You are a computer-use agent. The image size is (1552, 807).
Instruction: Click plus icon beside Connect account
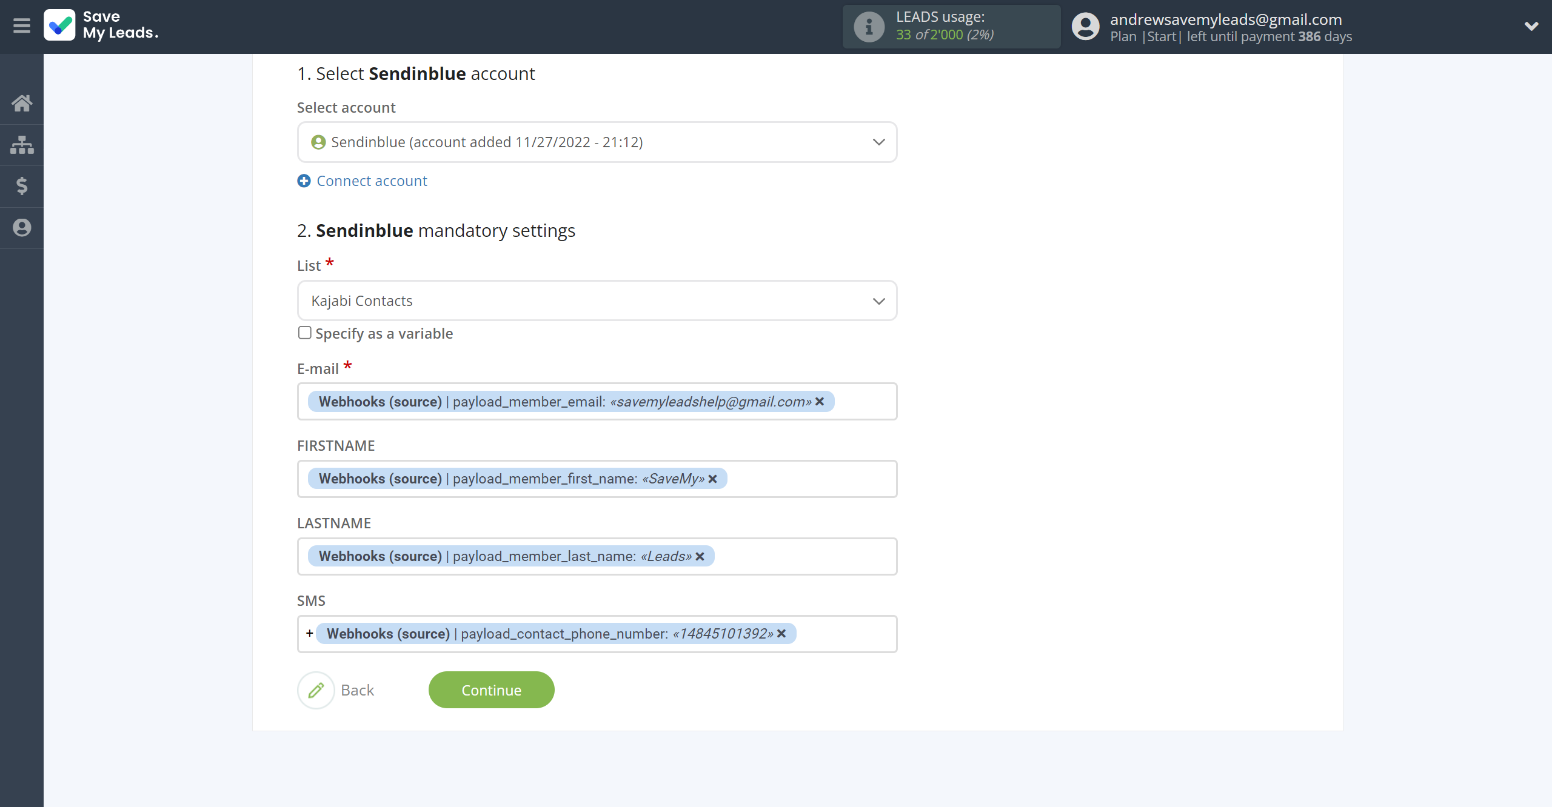pyautogui.click(x=304, y=181)
